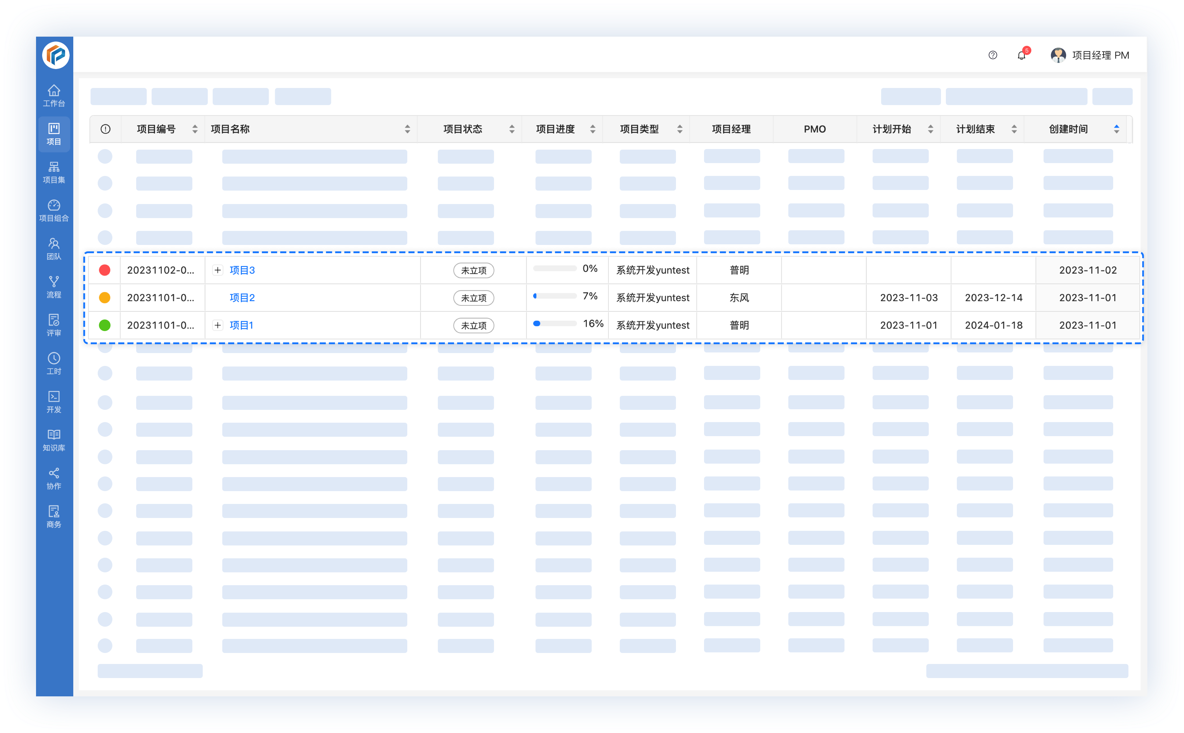Open notifications bell with 5 badge
The image size is (1184, 733).
1022,55
